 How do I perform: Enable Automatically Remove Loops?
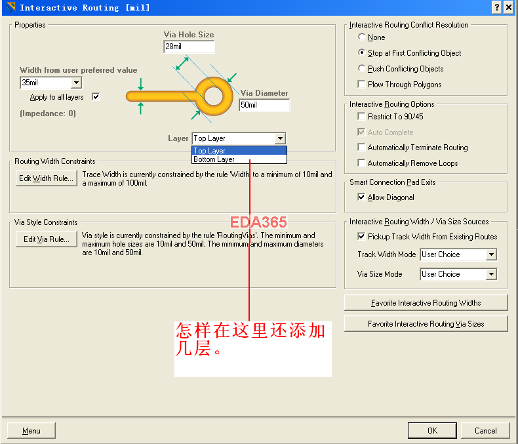(362, 163)
